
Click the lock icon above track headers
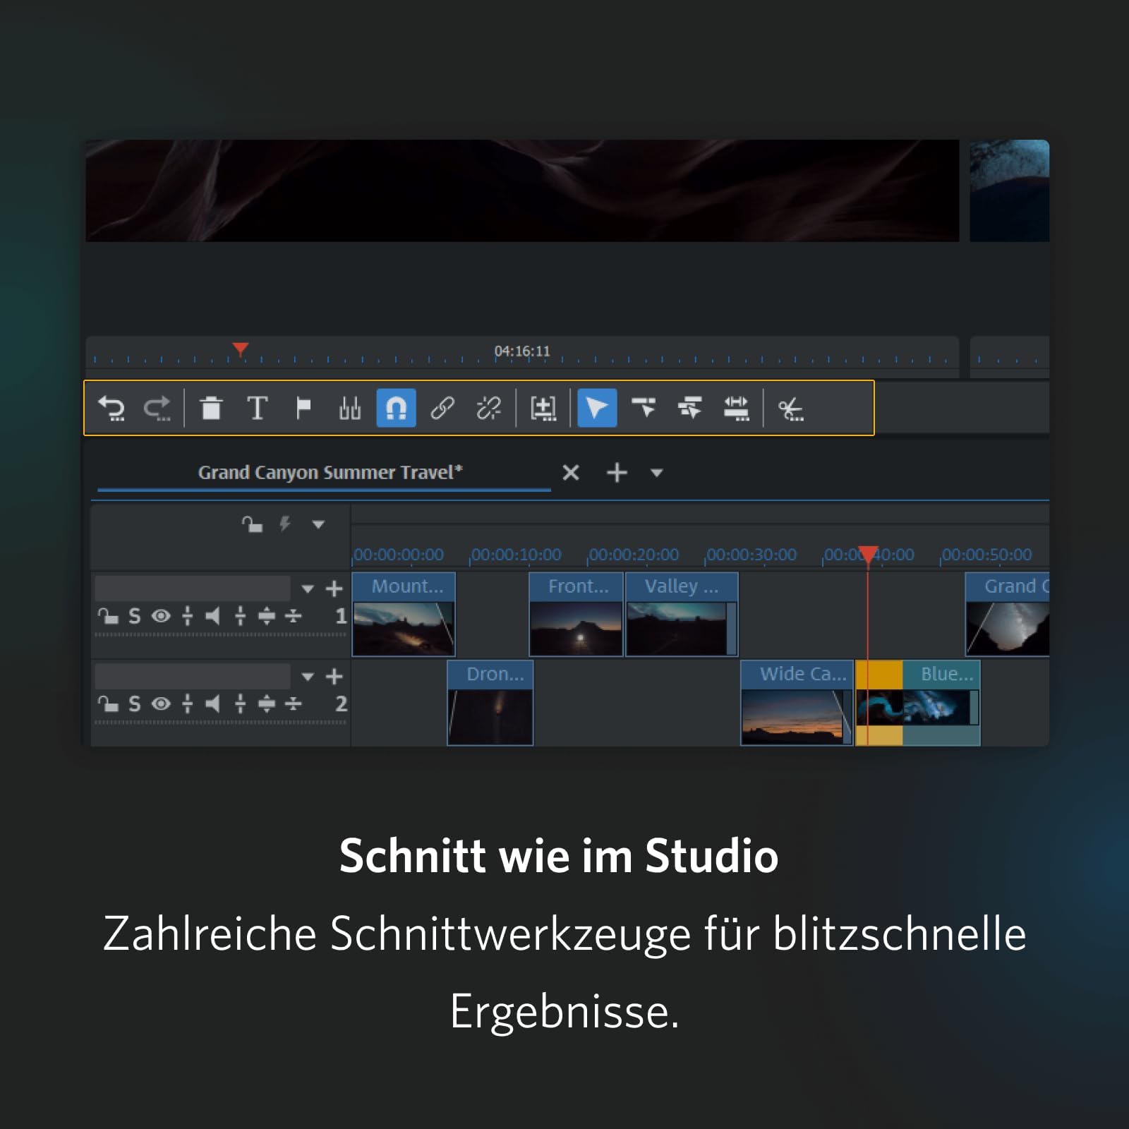tap(252, 524)
